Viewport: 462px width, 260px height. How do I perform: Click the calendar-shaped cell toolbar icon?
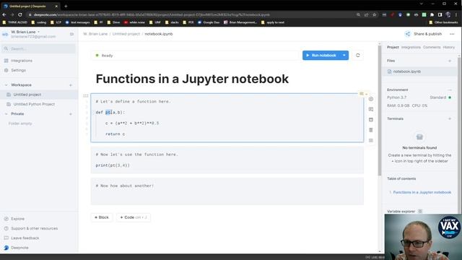tap(370, 120)
